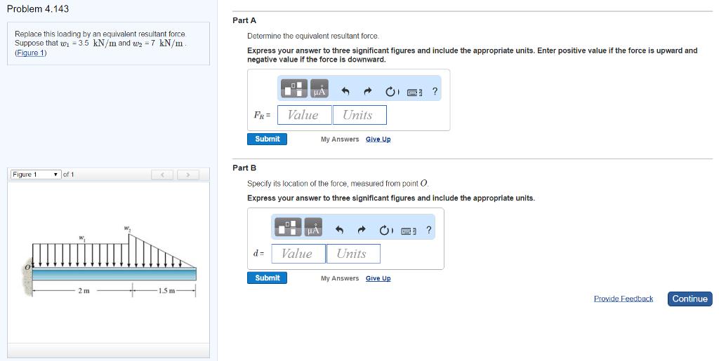Expand the Figure 1 dropdown selector
The width and height of the screenshot is (719, 361).
36,175
